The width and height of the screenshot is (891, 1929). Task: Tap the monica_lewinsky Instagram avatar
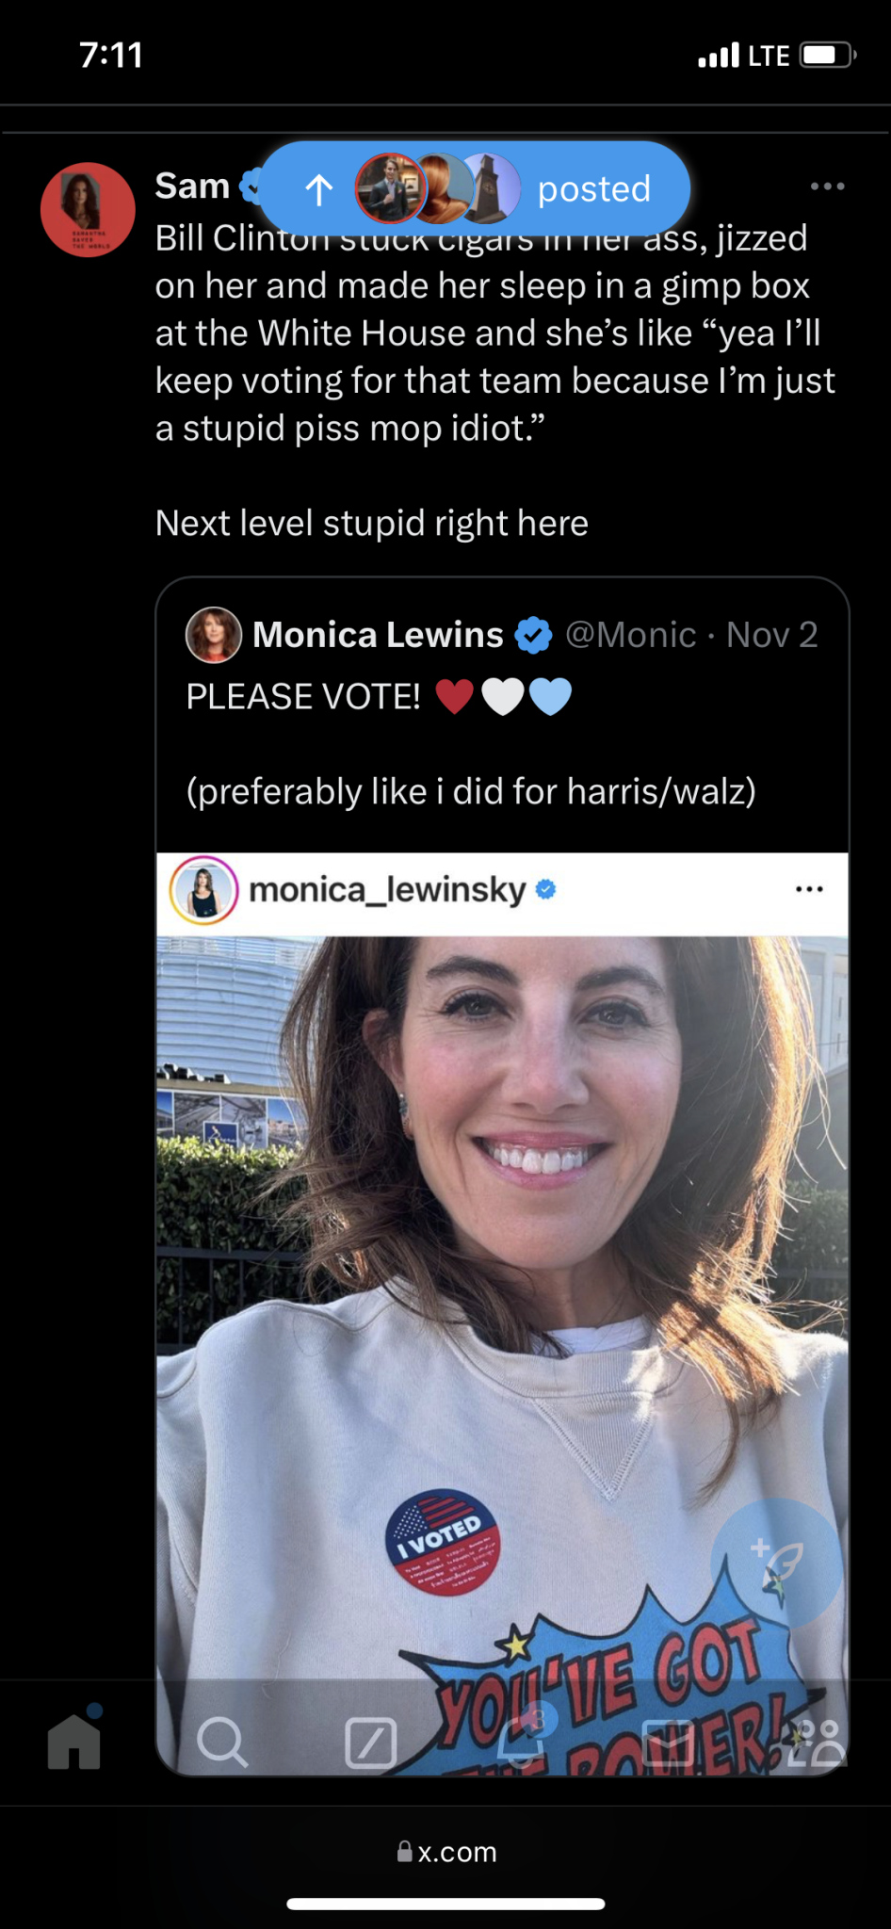(x=203, y=889)
